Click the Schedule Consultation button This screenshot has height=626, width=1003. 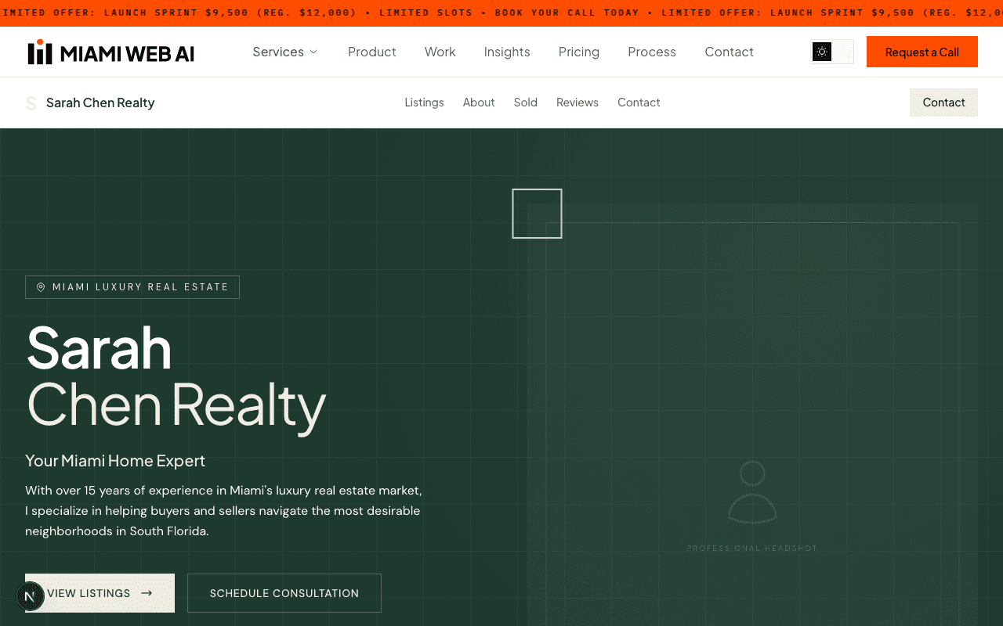[x=284, y=593]
